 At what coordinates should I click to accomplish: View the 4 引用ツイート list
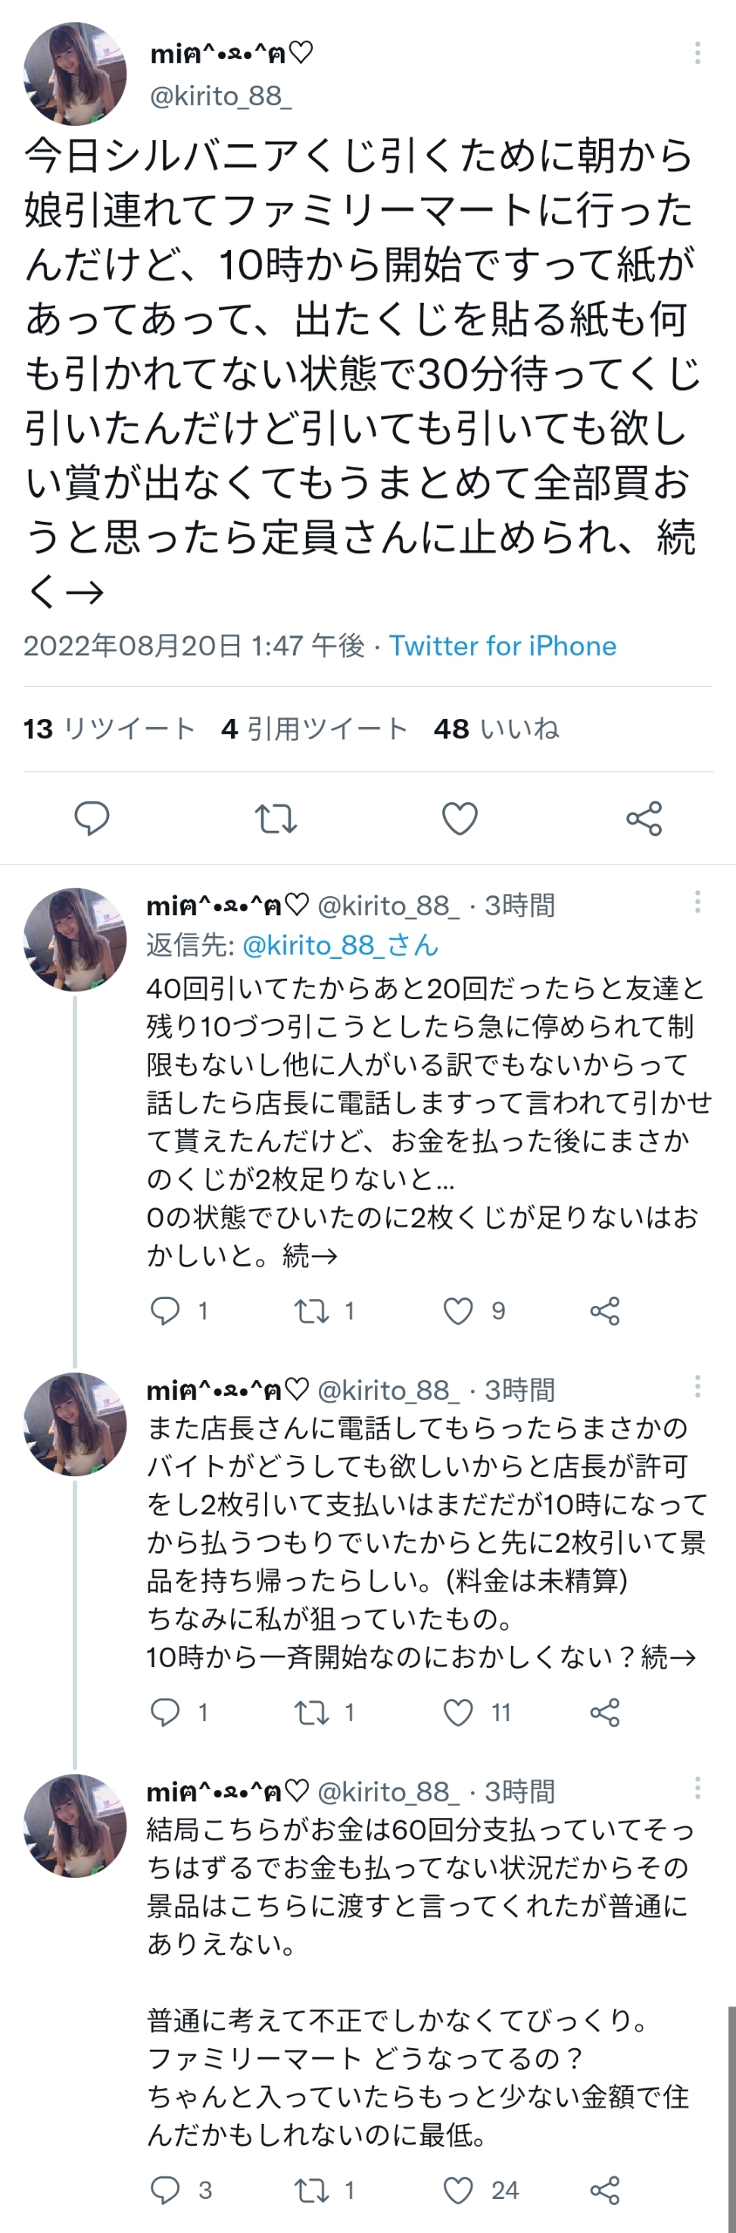313,728
